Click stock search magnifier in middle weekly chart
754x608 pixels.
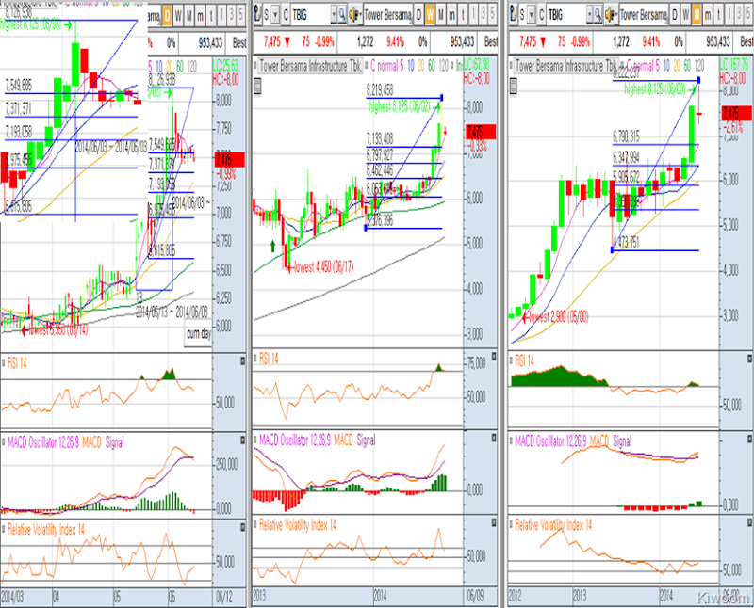[x=342, y=15]
